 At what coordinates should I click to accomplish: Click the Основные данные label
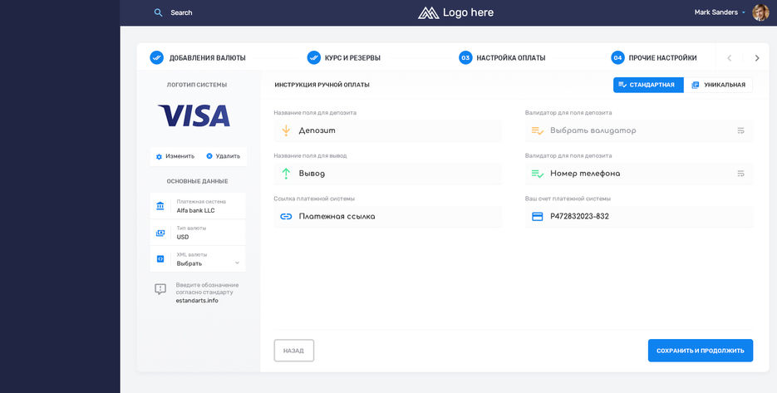coord(197,181)
